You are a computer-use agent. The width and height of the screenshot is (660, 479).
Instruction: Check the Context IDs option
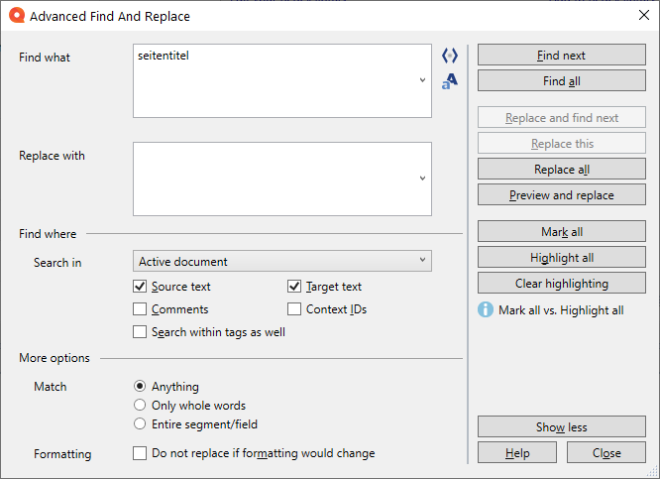[x=294, y=309]
